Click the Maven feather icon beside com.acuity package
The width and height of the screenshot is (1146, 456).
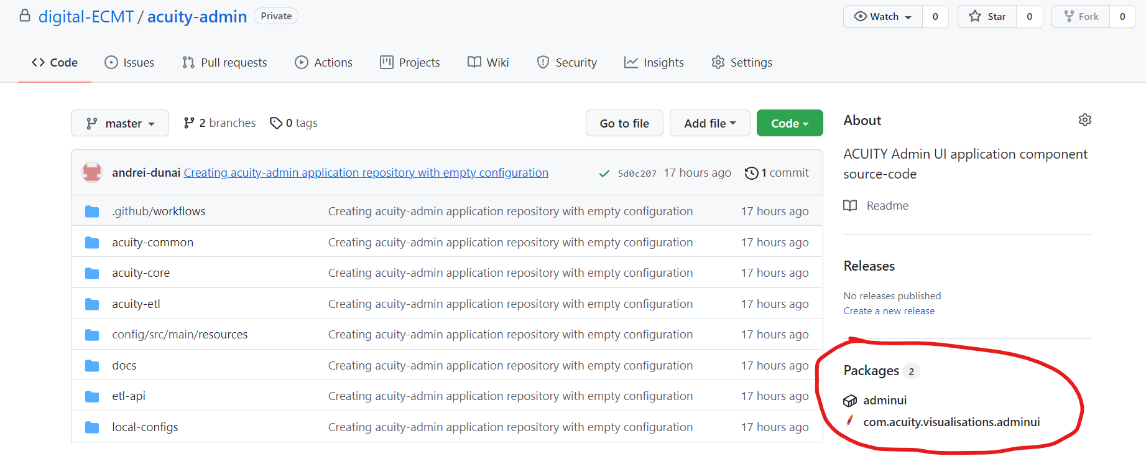(850, 421)
